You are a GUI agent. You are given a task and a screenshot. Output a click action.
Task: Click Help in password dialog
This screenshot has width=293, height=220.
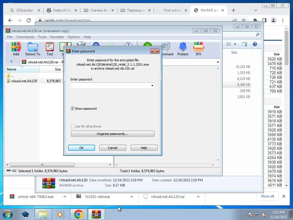coord(144,148)
